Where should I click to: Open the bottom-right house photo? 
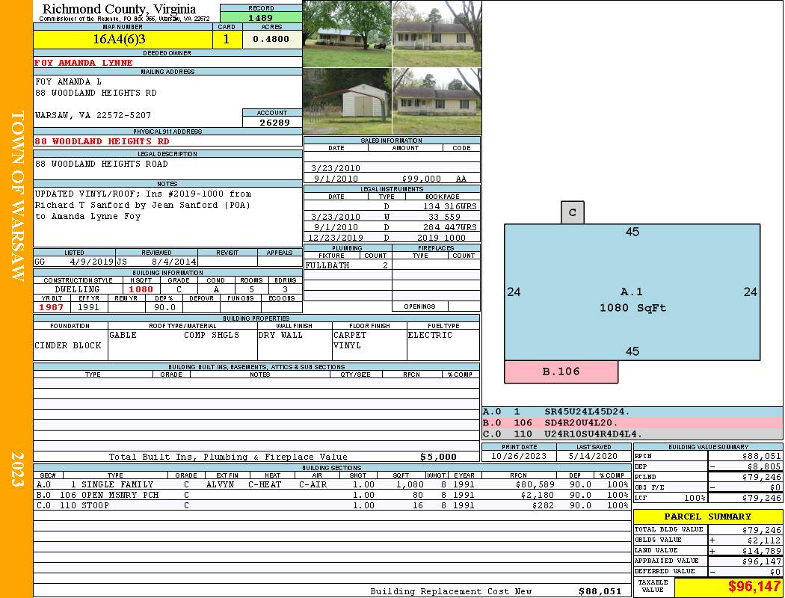click(437, 101)
